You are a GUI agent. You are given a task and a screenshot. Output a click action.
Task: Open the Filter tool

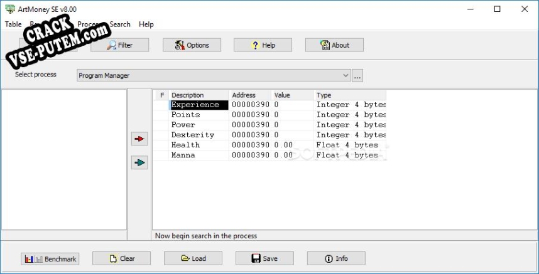(120, 45)
